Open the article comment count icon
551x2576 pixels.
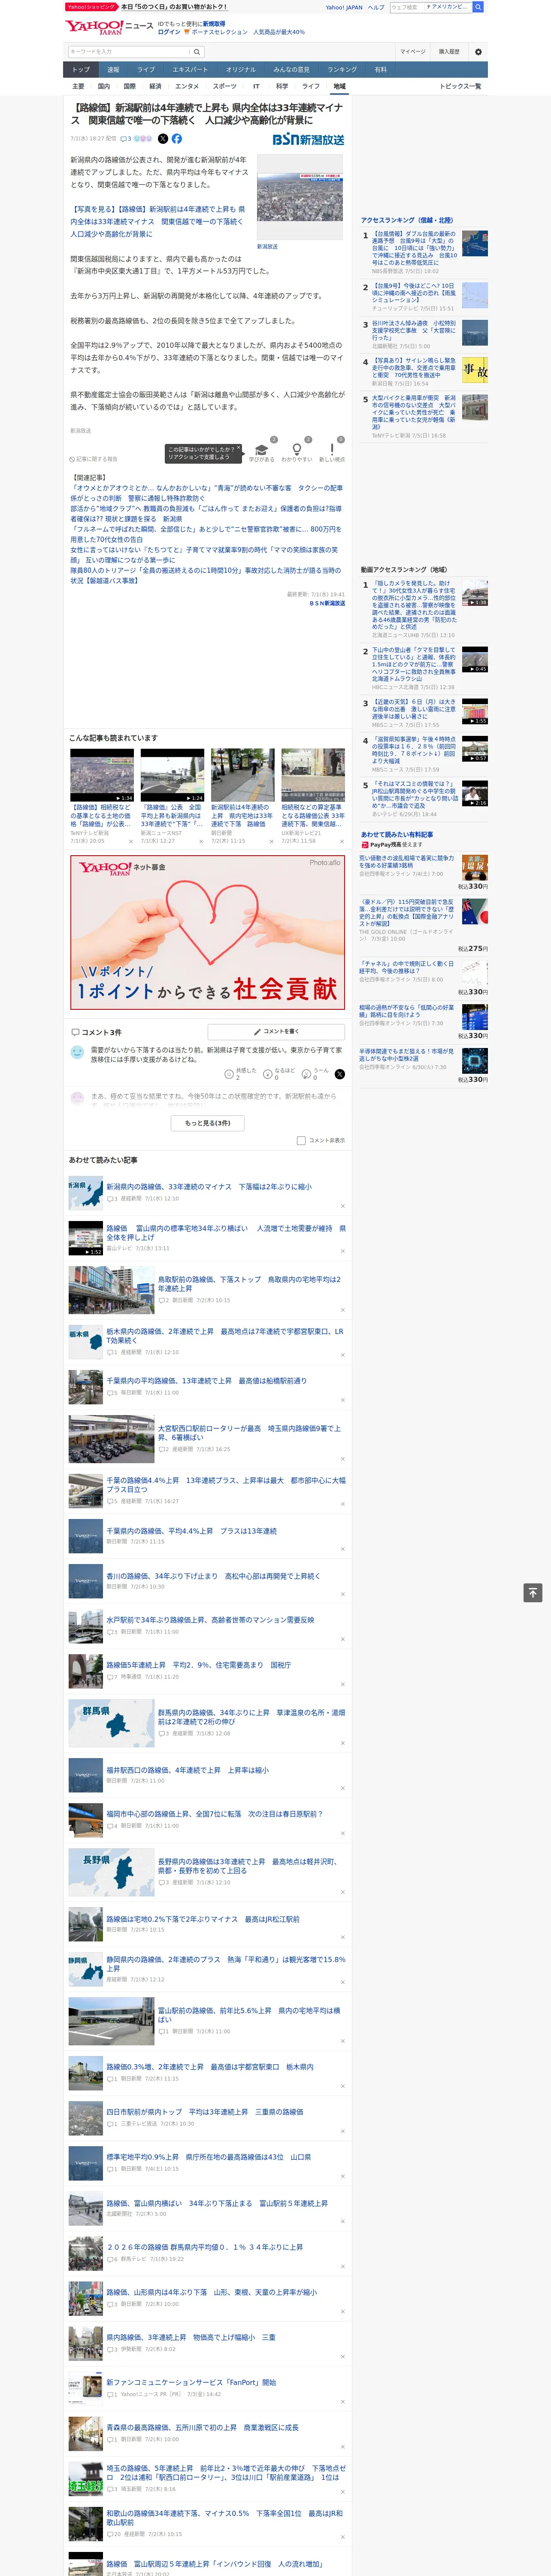click(x=126, y=139)
